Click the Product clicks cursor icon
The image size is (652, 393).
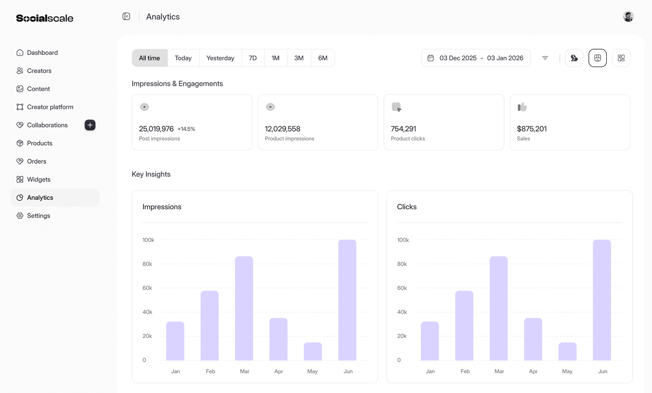coord(396,107)
